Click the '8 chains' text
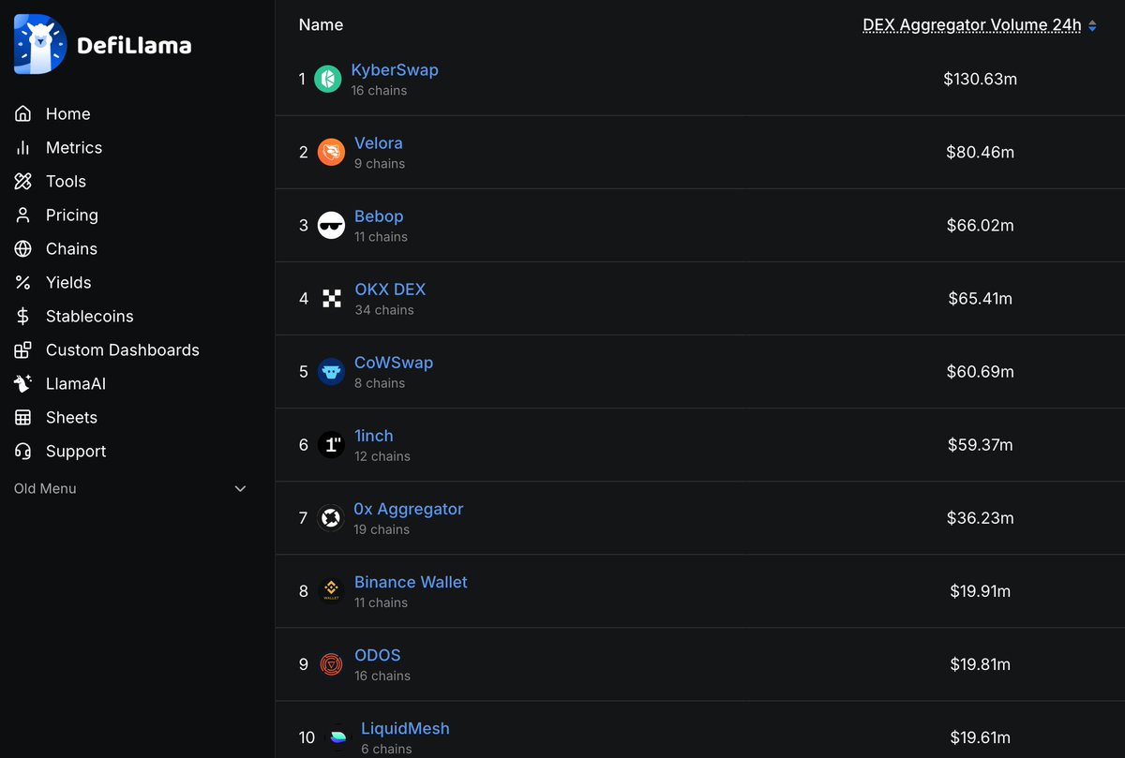 pos(380,383)
